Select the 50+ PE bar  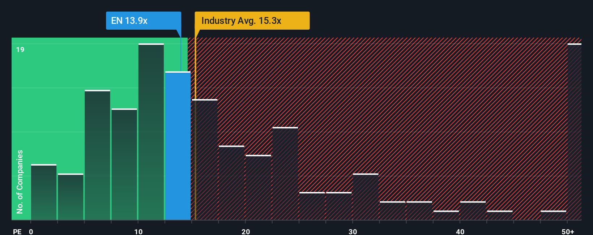575,132
